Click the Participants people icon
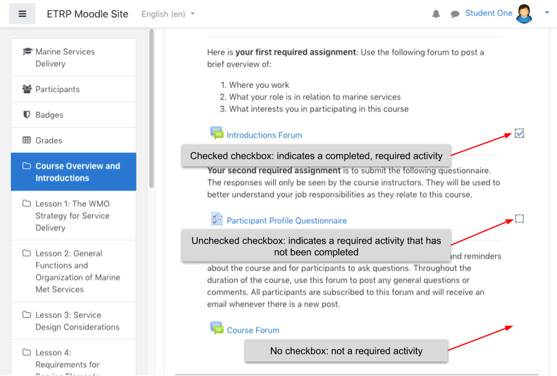The width and height of the screenshot is (557, 376). [x=27, y=89]
